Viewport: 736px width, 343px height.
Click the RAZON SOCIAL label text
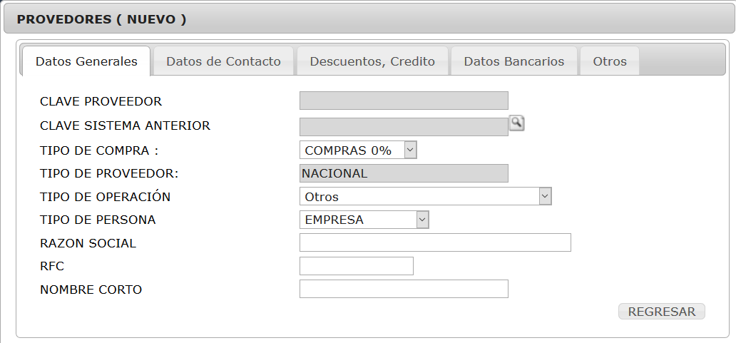click(x=88, y=243)
